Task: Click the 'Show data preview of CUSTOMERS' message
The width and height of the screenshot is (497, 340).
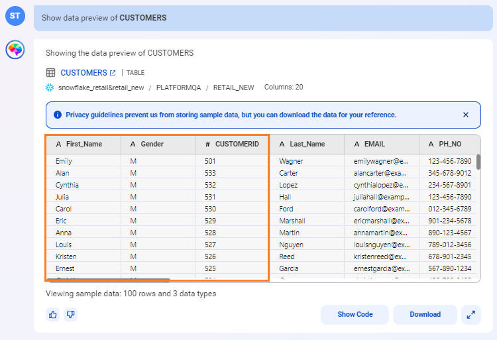Action: 263,18
